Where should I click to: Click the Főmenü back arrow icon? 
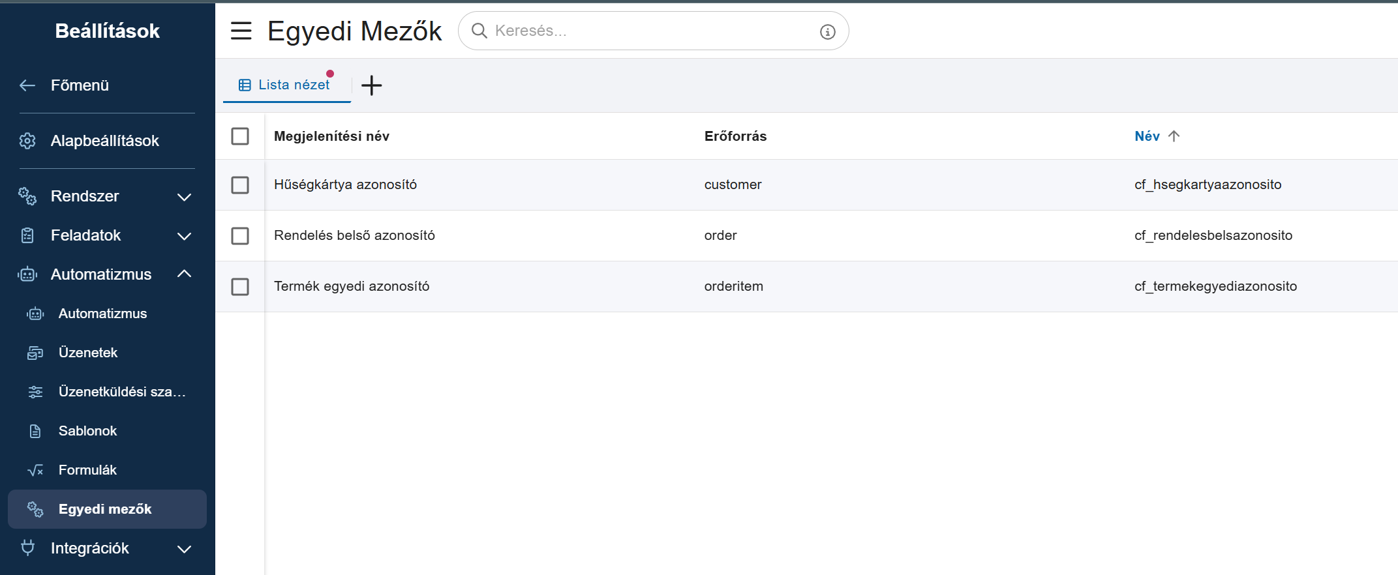click(x=27, y=85)
